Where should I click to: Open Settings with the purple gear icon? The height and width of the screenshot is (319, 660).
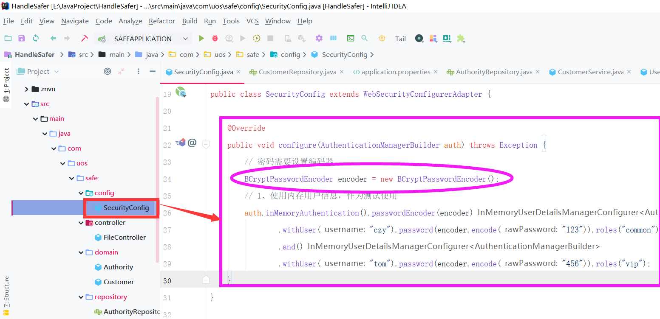tap(319, 38)
